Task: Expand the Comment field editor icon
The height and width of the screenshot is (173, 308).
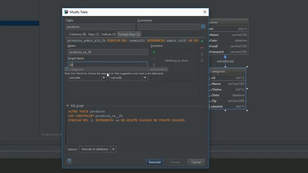Action: click(203, 27)
